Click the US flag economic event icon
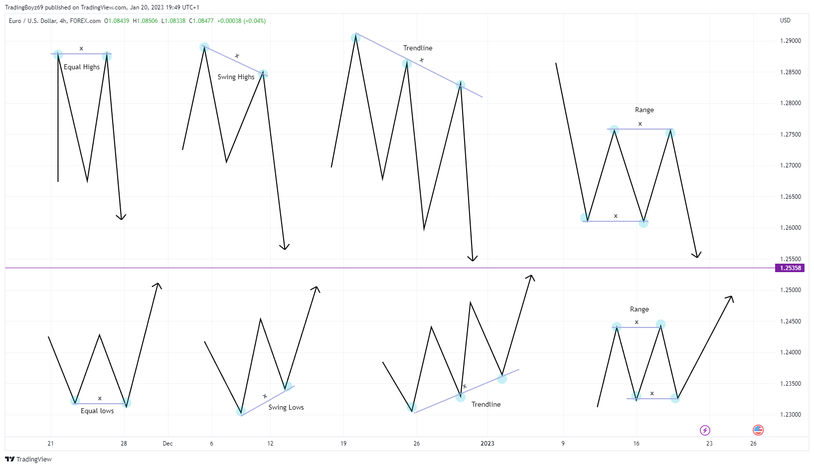This screenshot has width=814, height=468. click(x=758, y=430)
